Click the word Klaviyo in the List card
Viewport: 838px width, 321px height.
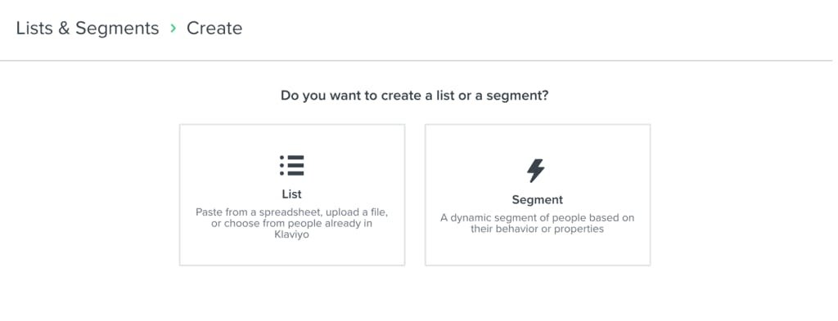(x=291, y=234)
